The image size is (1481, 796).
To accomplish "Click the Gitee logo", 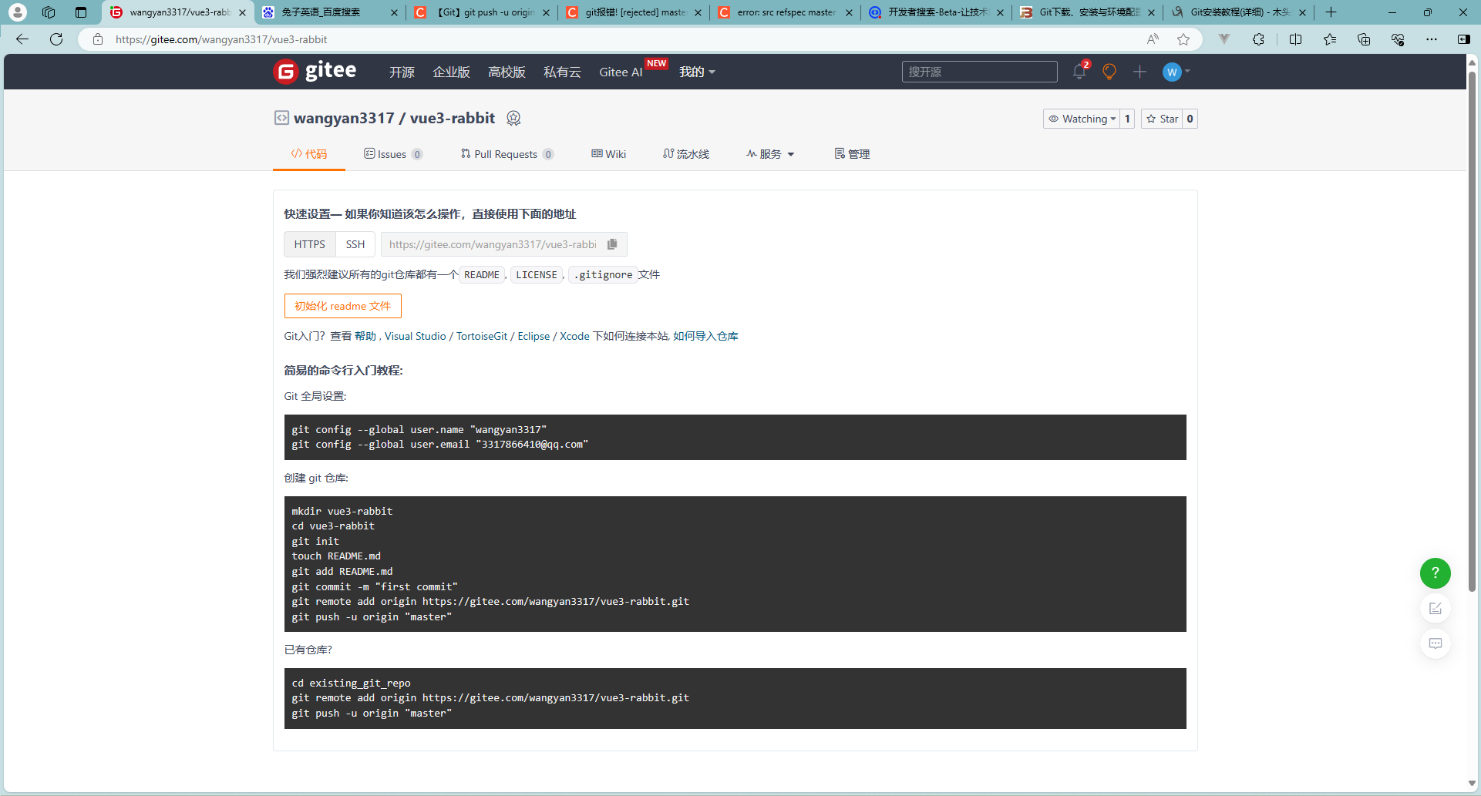I will (315, 71).
